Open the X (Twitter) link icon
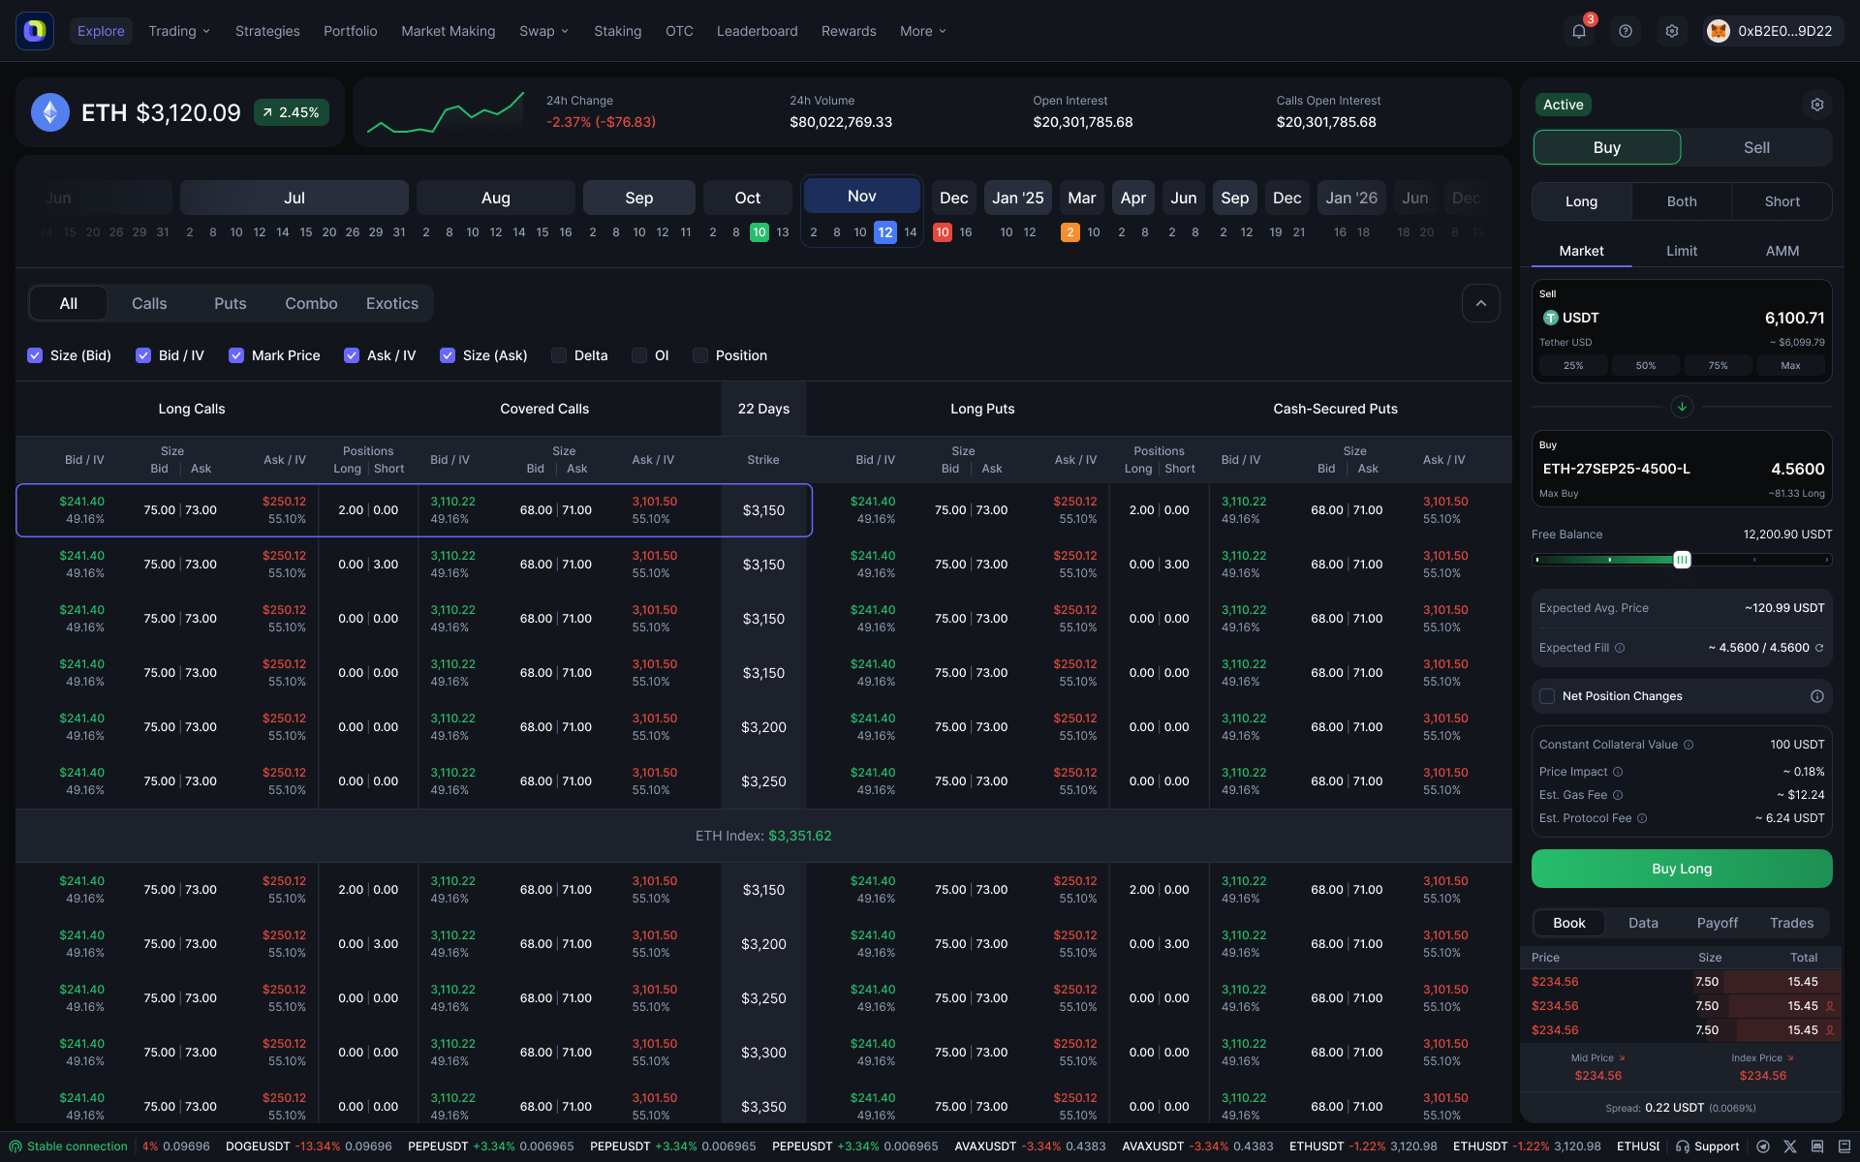Viewport: 1860px width, 1162px height. point(1790,1147)
